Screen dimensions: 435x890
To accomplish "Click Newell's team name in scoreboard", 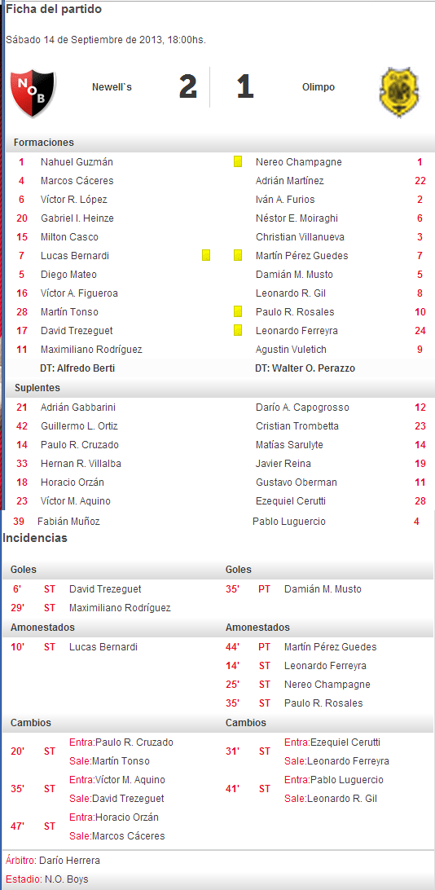I will pyautogui.click(x=112, y=87).
